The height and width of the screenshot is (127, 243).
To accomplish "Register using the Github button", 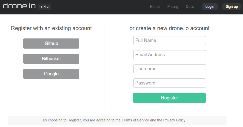I will tap(51, 44).
